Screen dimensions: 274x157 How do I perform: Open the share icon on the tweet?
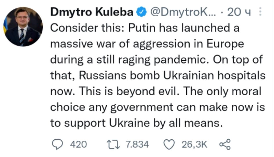point(224,144)
